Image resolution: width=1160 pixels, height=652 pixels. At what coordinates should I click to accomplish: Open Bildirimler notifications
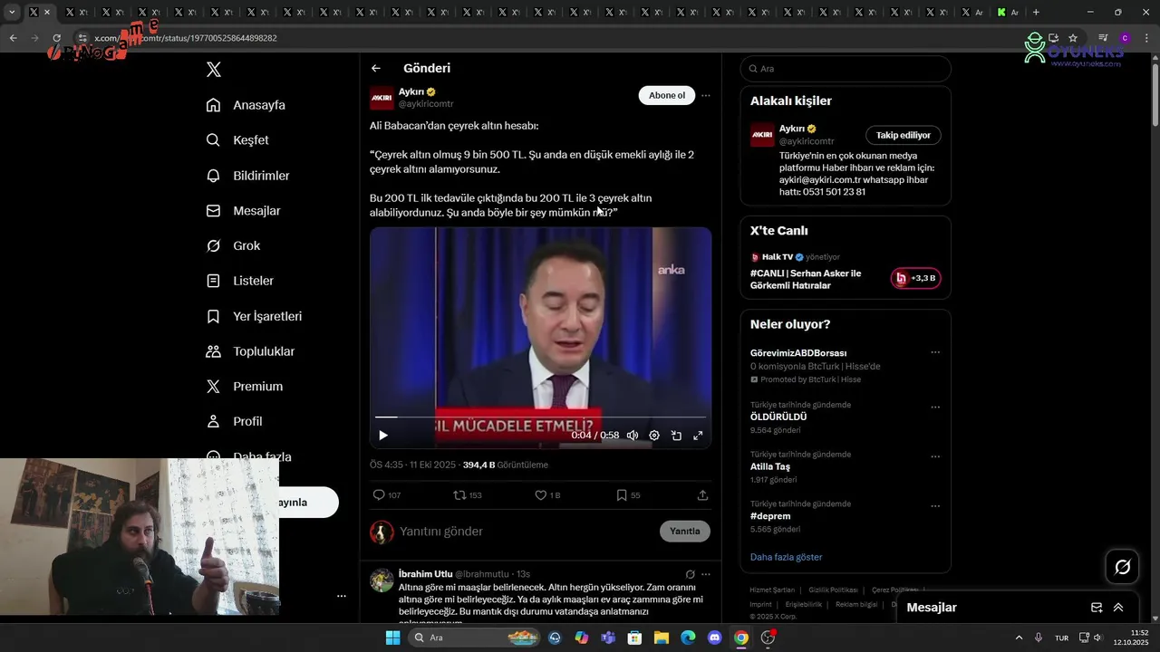tap(247, 176)
